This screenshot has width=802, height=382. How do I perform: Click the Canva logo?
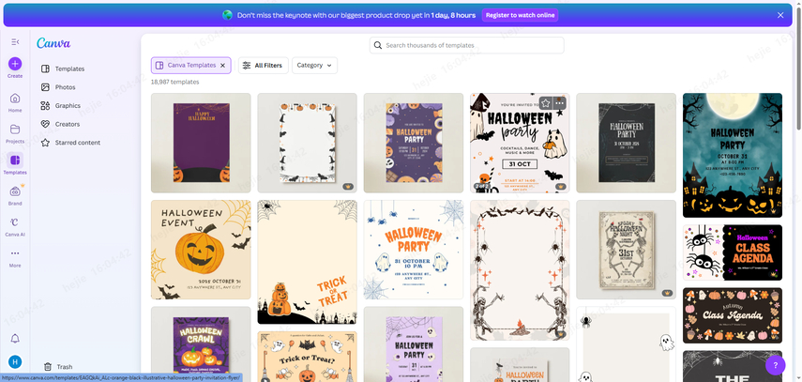53,43
